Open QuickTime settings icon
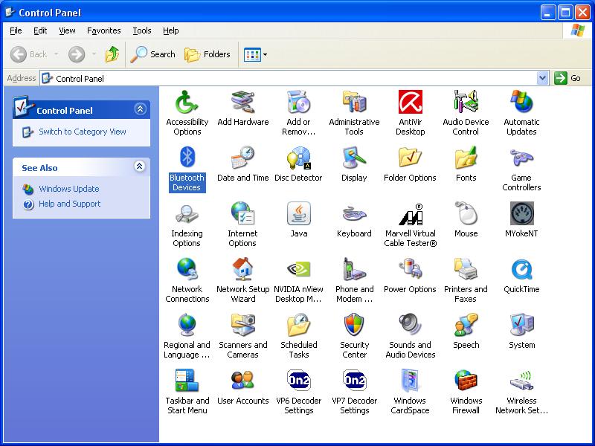Viewport: 595px width, 446px height. click(522, 269)
